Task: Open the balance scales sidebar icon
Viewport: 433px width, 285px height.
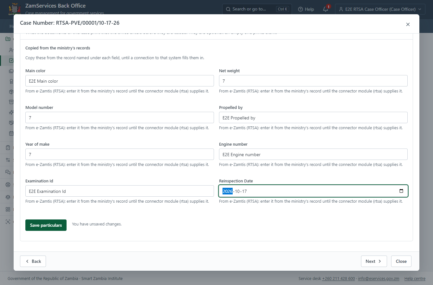Action: [x=8, y=197]
